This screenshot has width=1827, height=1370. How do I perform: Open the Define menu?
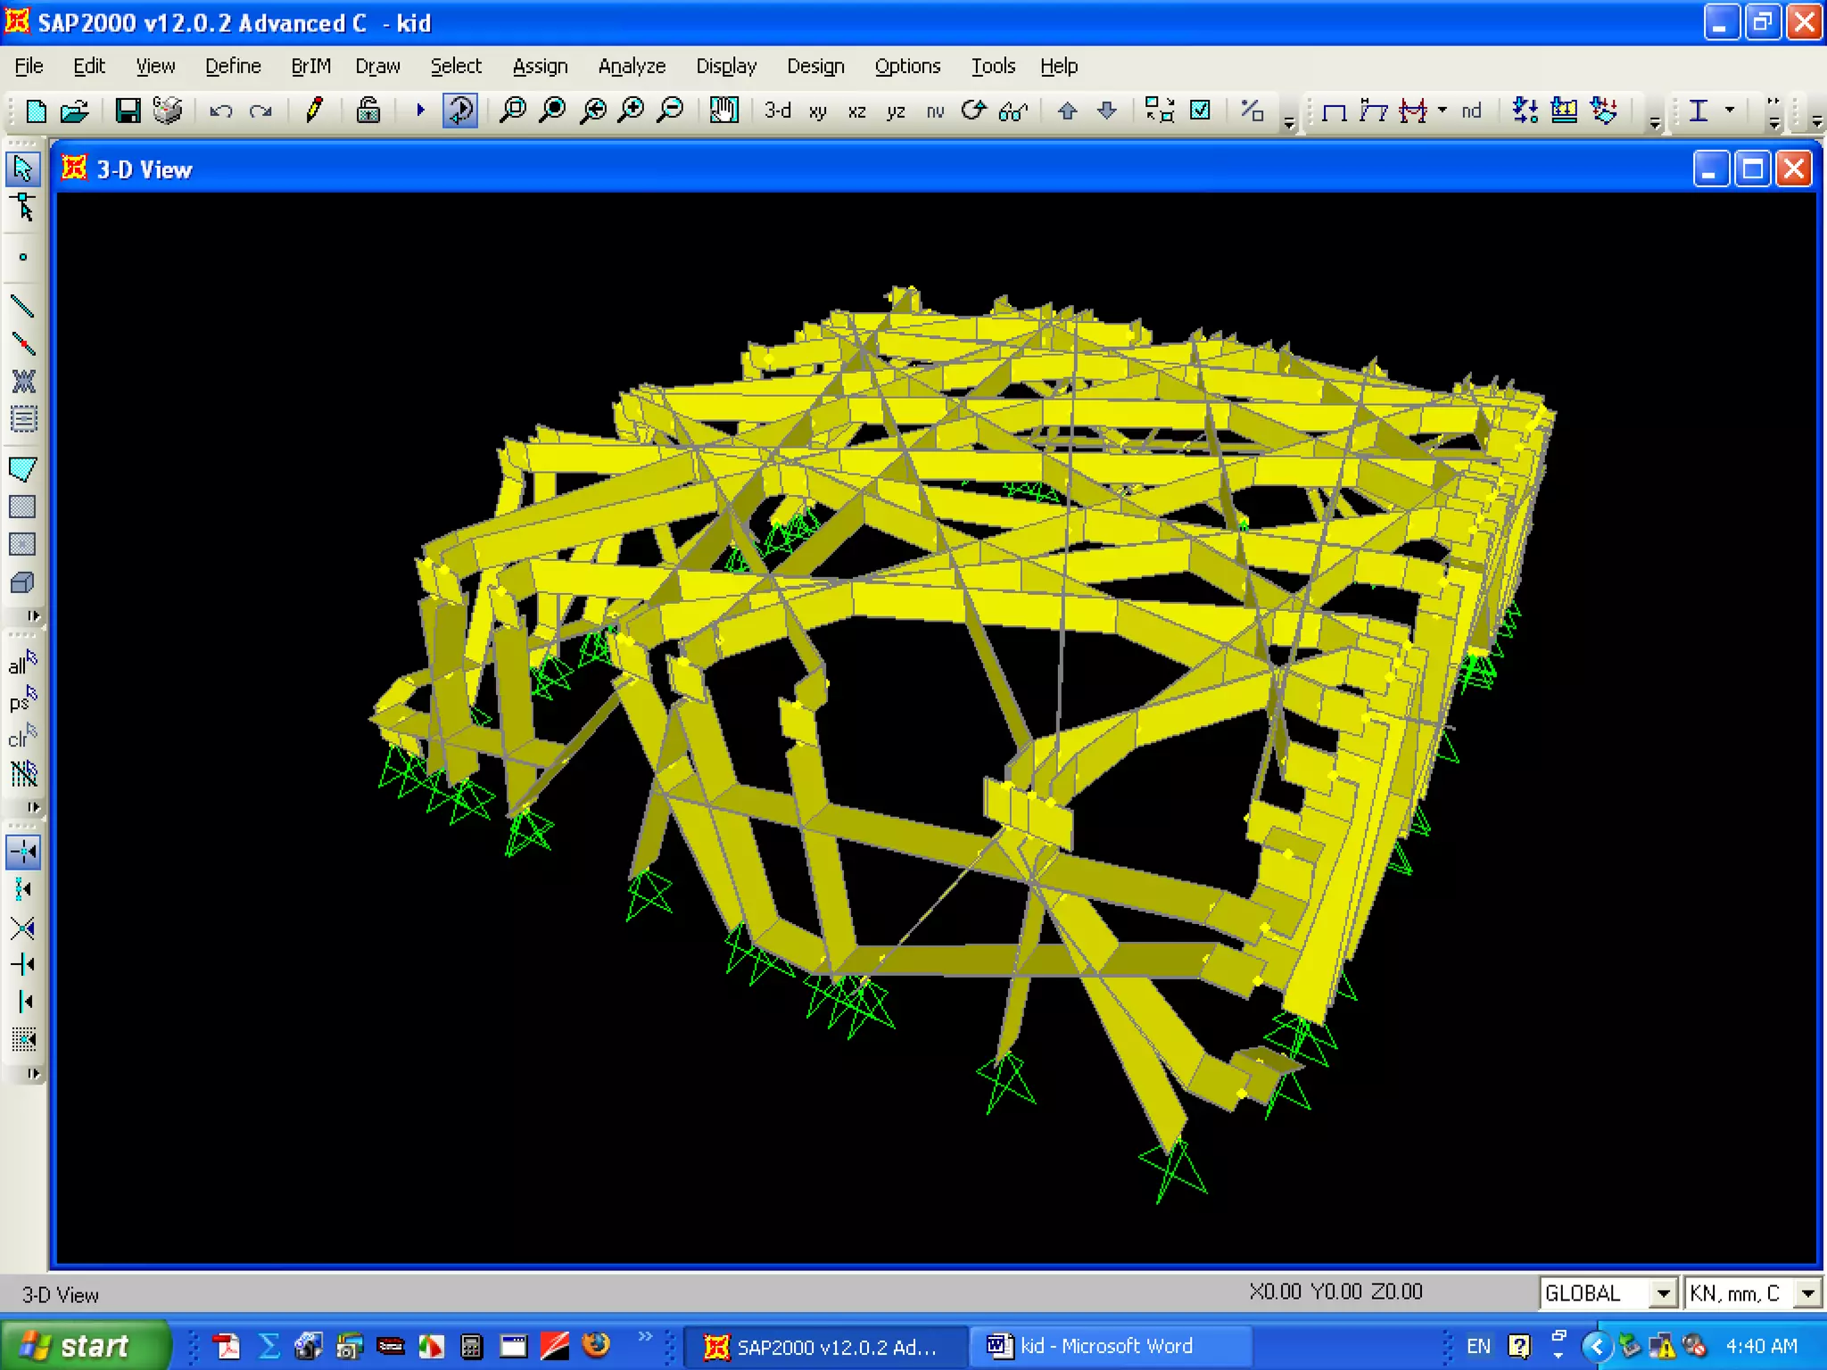[x=233, y=66]
